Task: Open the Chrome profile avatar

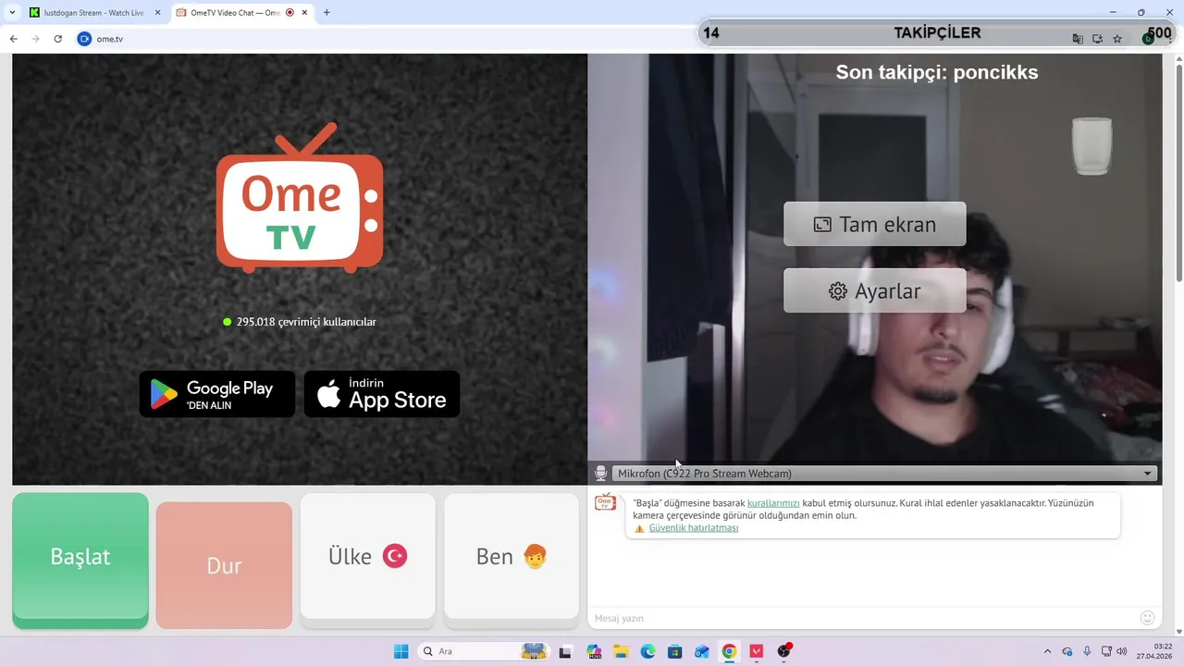Action: [1148, 39]
